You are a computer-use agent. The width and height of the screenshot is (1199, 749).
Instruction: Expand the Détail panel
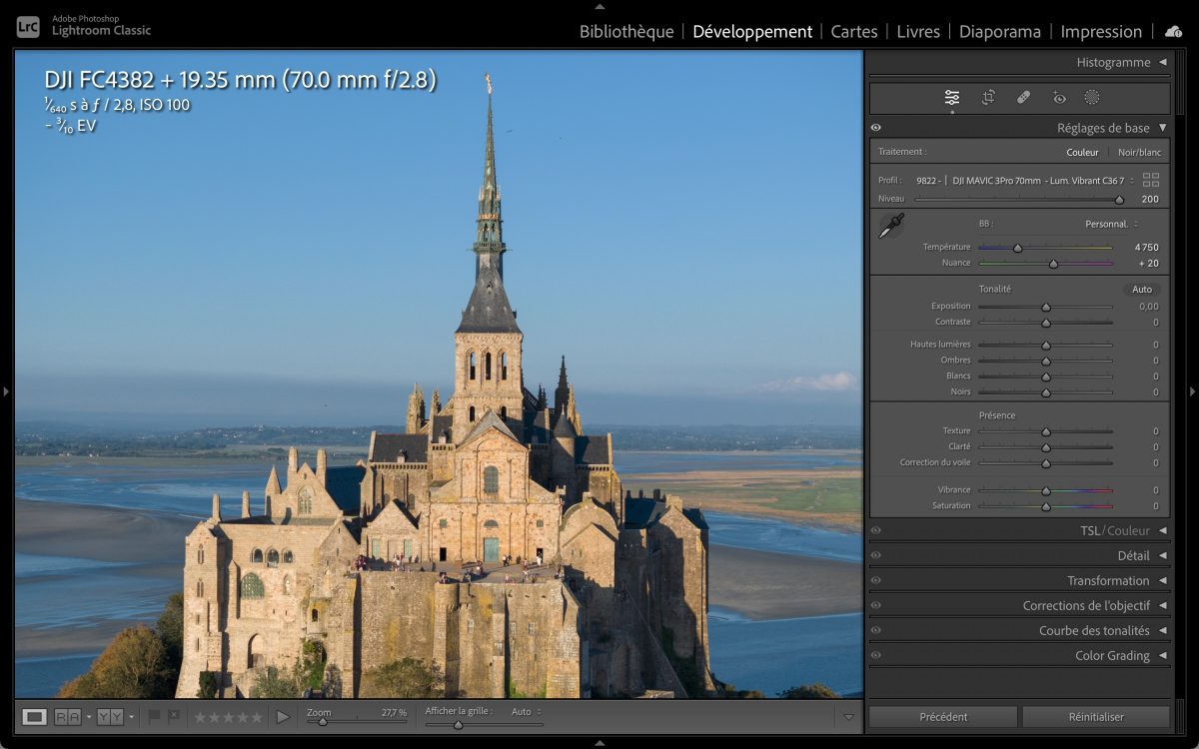tap(1133, 555)
